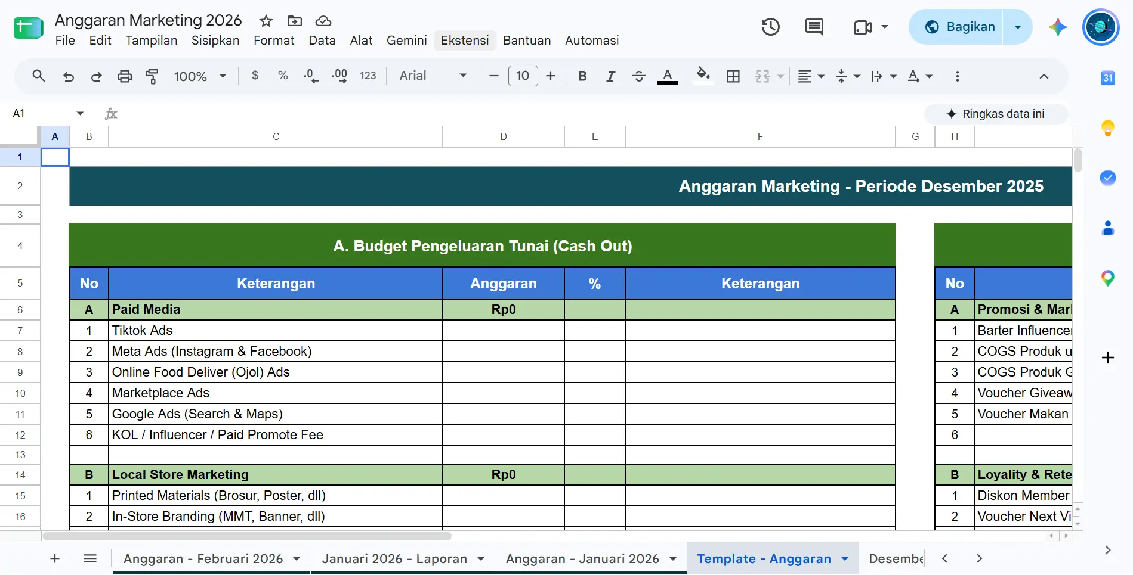Open the search menus magnifier

39,76
